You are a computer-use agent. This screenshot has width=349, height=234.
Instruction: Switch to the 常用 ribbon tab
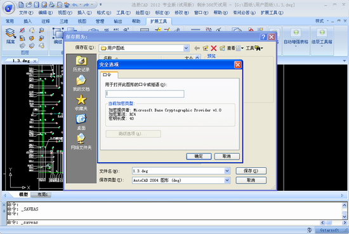coord(10,21)
